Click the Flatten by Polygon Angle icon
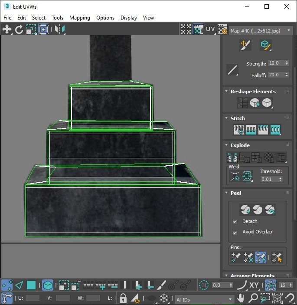This screenshot has width=297, height=305. point(245,157)
